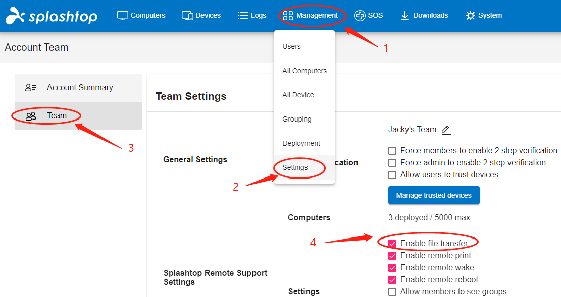Click the Account Summary sidebar icon
561x297 pixels.
pyautogui.click(x=31, y=88)
